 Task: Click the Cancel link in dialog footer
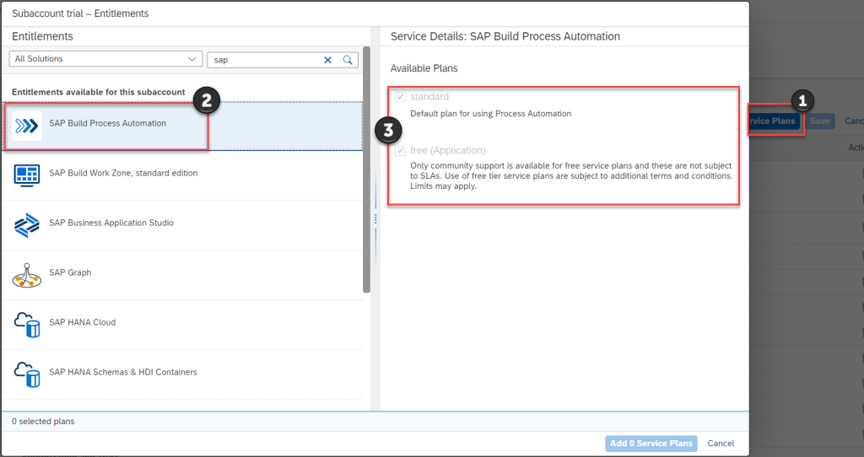pos(721,444)
